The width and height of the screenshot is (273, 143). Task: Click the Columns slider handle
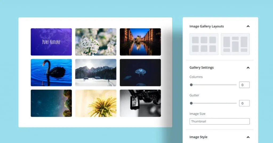pos(191,85)
